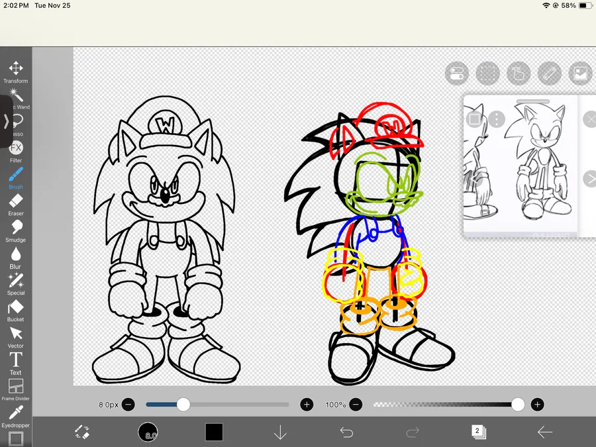Open the reference image material button
This screenshot has width=596, height=447.
pyautogui.click(x=580, y=74)
